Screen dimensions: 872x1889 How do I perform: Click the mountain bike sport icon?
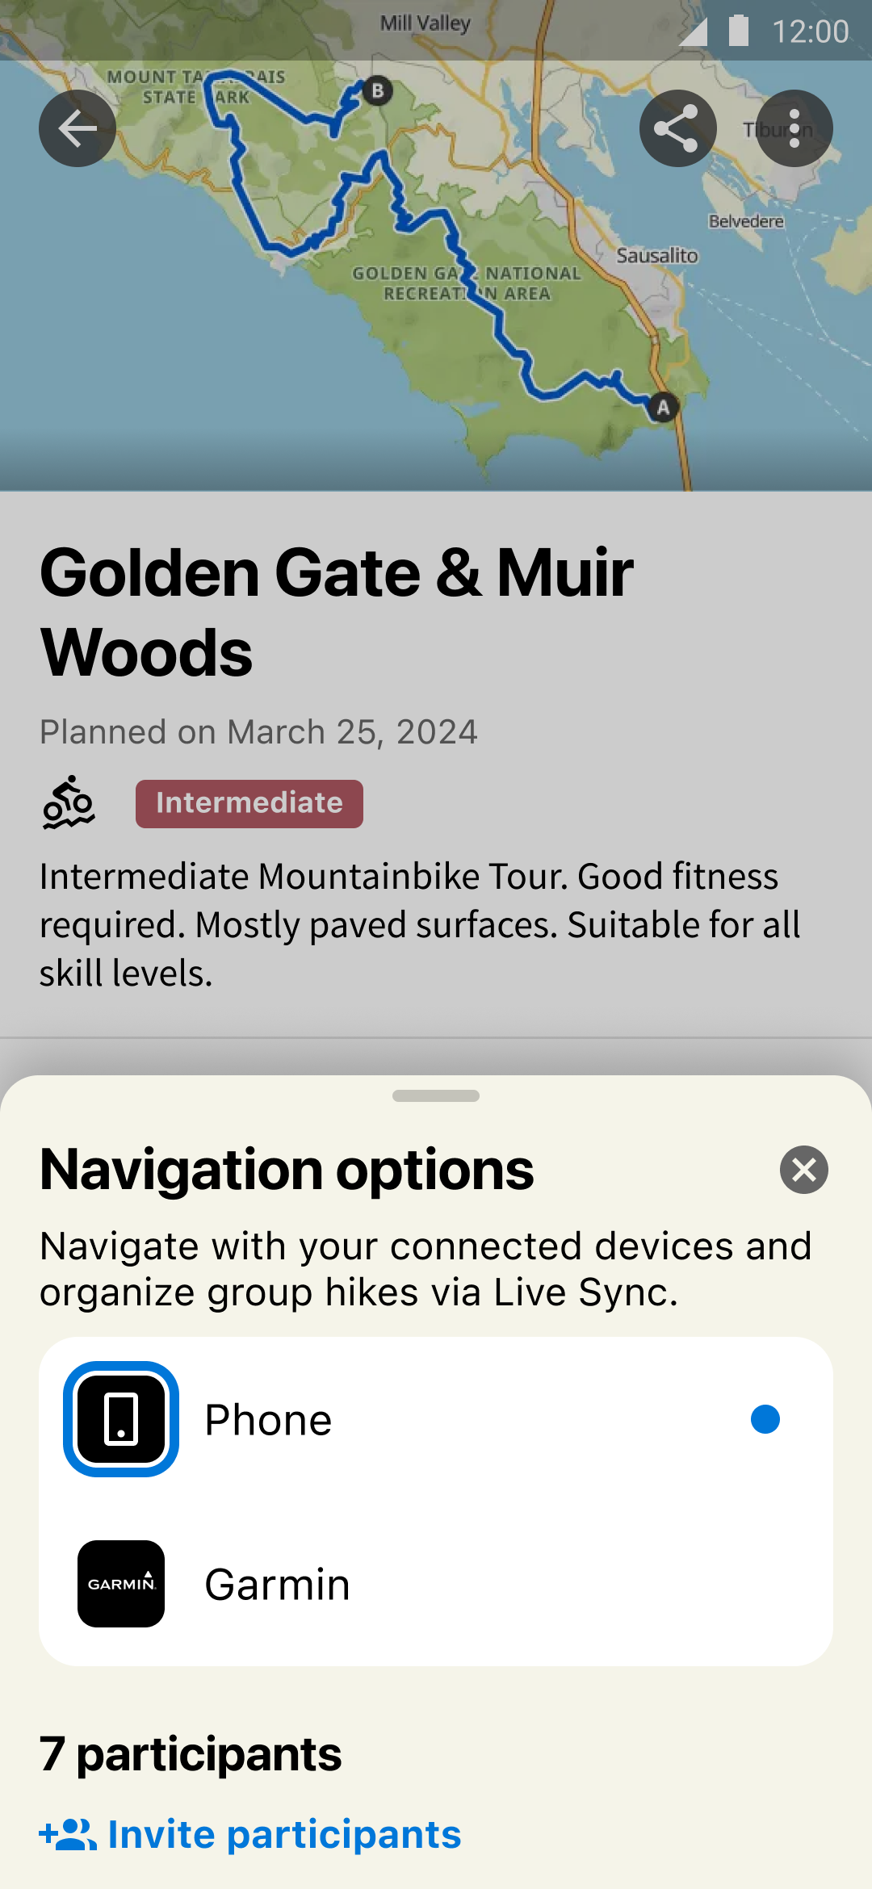point(69,803)
